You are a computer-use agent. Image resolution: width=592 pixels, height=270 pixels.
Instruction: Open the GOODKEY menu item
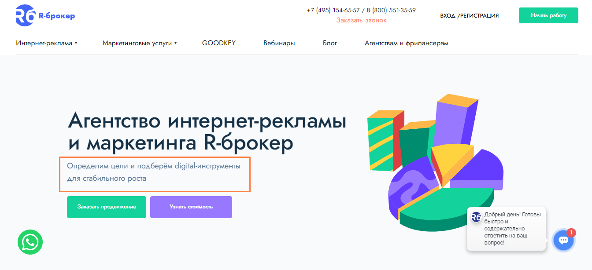click(219, 43)
